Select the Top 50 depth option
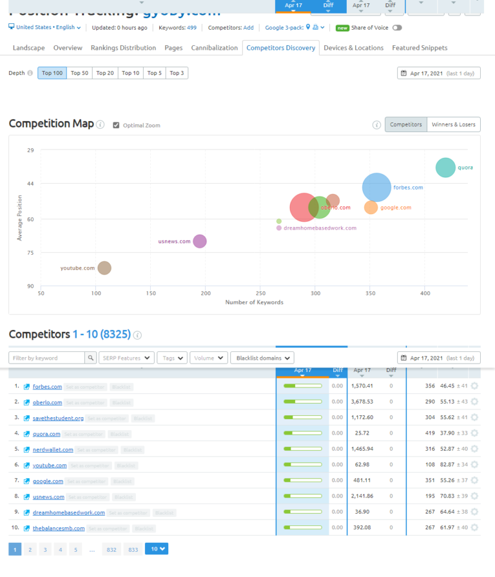 click(79, 73)
